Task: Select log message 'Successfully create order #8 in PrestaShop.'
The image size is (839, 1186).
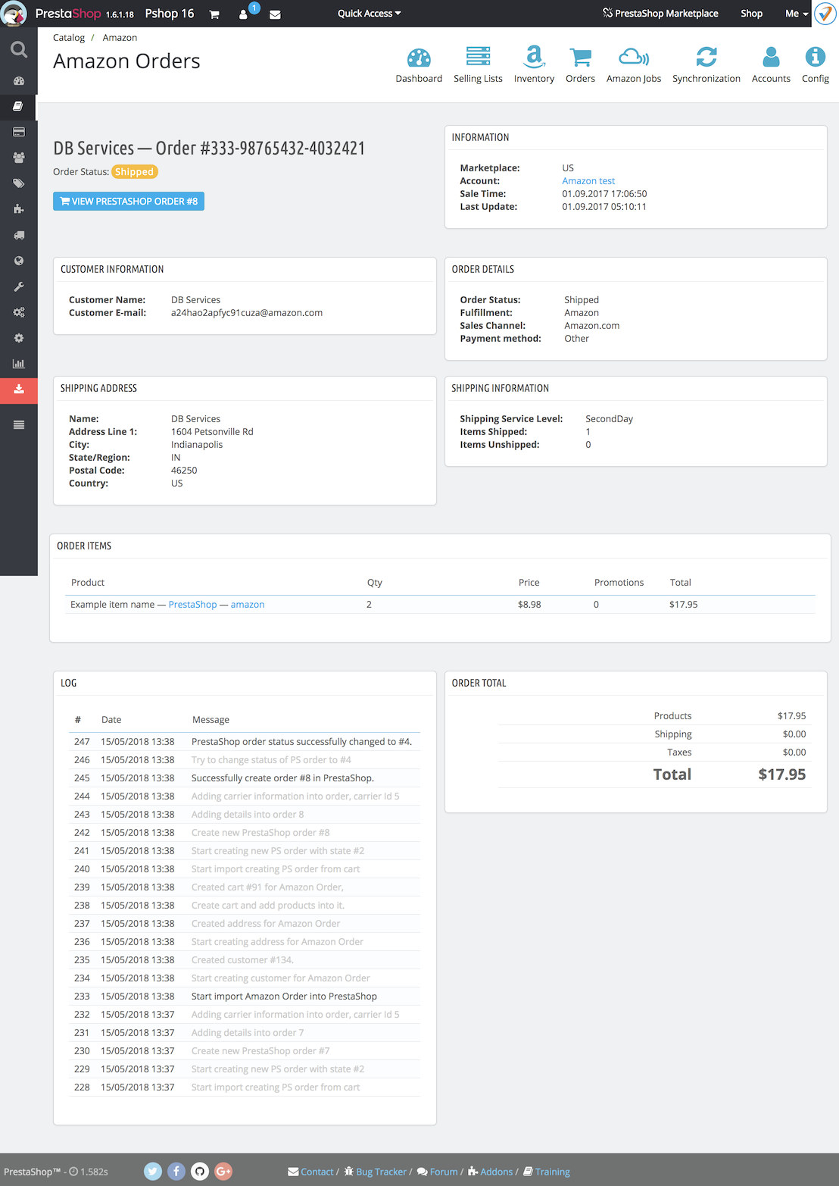Action: pos(282,778)
